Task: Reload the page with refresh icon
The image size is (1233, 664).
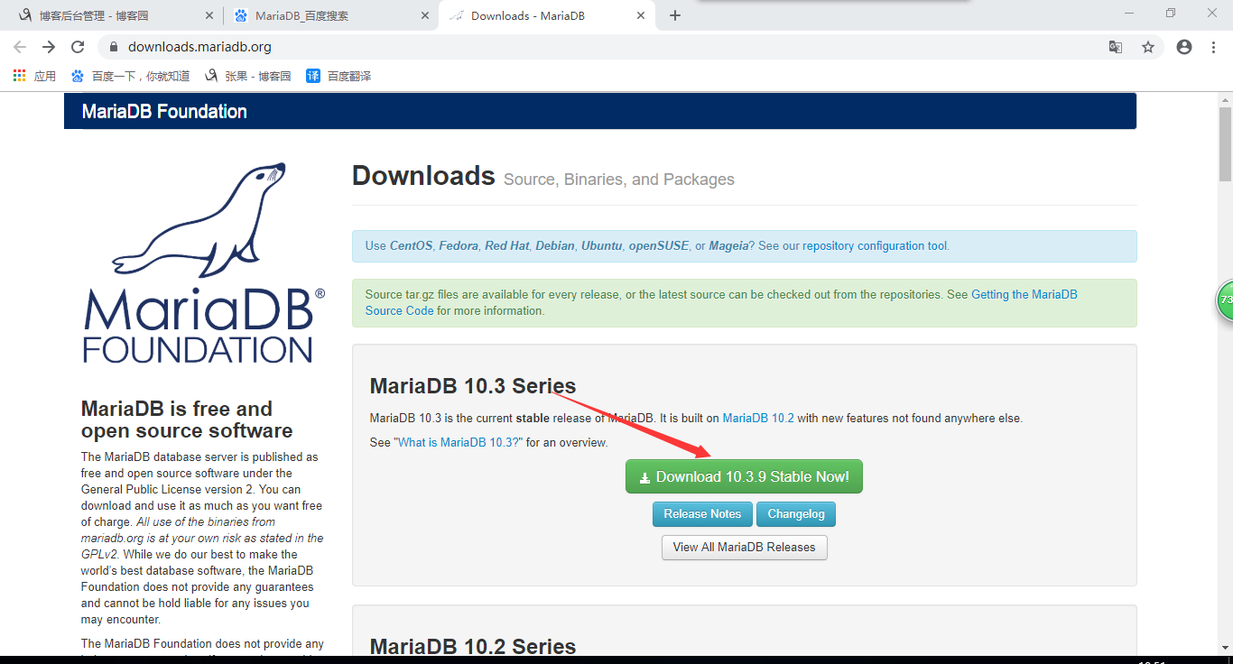Action: [x=78, y=47]
